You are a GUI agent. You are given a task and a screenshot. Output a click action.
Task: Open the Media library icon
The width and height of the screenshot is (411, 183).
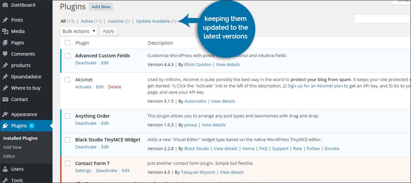point(5,31)
